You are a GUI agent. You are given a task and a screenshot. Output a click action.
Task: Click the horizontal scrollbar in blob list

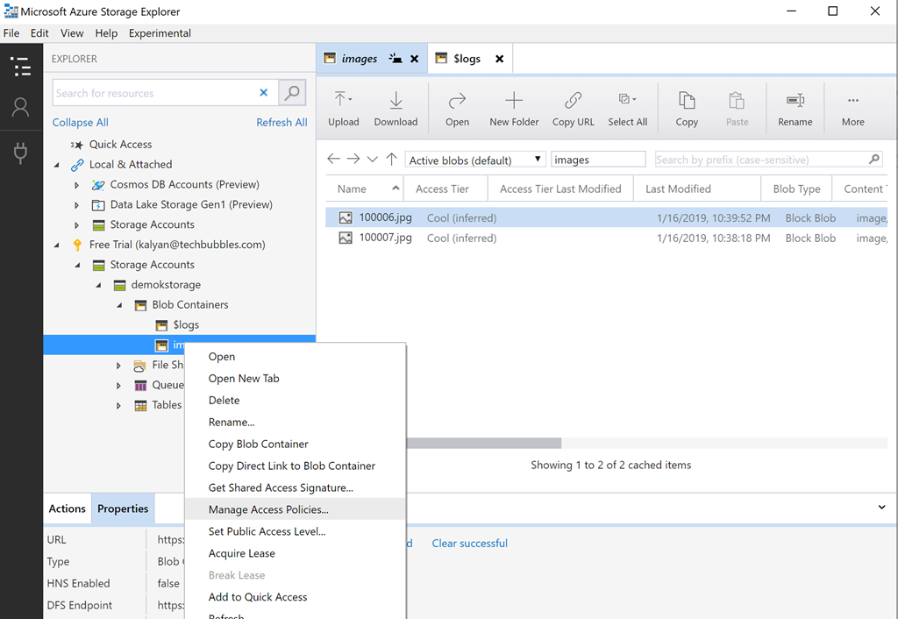[484, 443]
